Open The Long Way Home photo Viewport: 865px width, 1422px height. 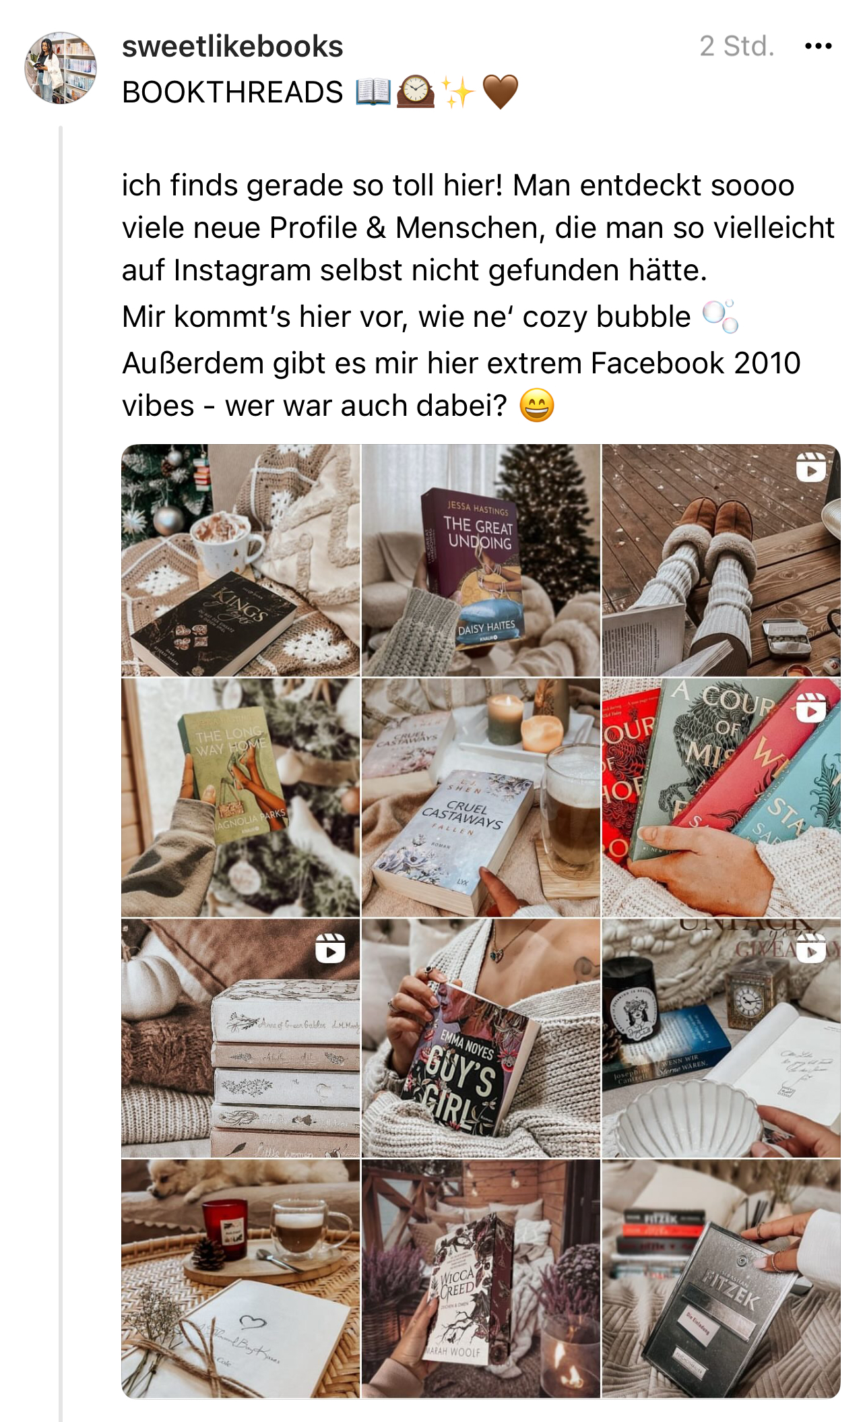click(x=241, y=797)
